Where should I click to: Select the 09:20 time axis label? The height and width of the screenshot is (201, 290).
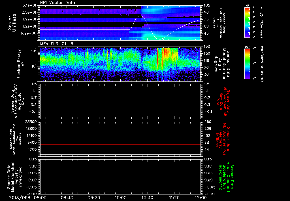coord(94,198)
